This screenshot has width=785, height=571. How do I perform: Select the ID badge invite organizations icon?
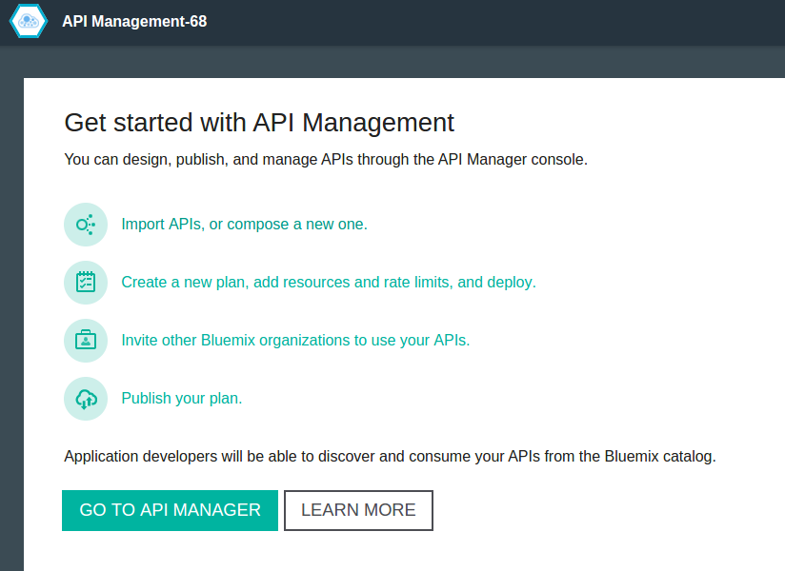coord(85,340)
